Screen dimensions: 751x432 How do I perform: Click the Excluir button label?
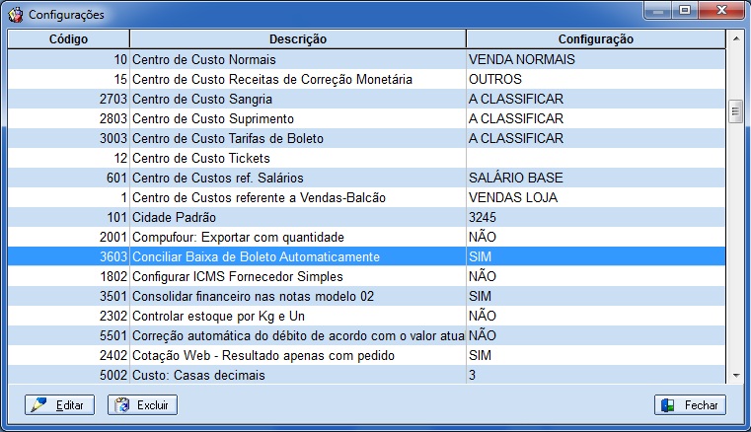coord(152,405)
